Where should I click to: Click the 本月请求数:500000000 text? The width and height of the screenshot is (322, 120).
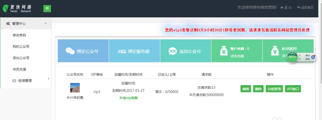point(206,95)
